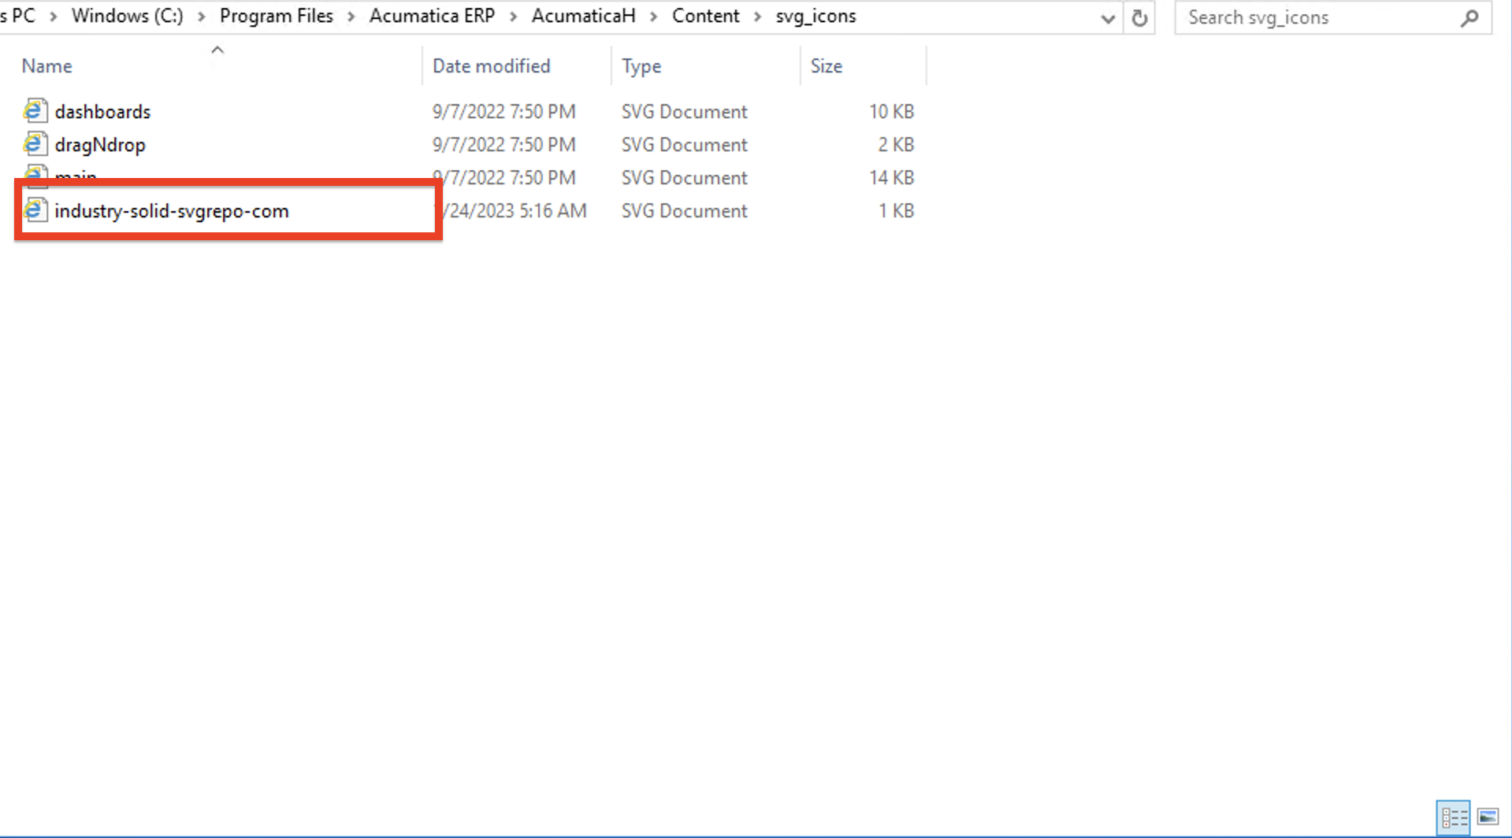
Task: Sort files by Date modified column
Action: point(491,65)
